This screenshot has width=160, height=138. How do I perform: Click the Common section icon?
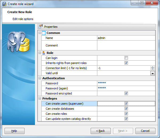pos(44,33)
